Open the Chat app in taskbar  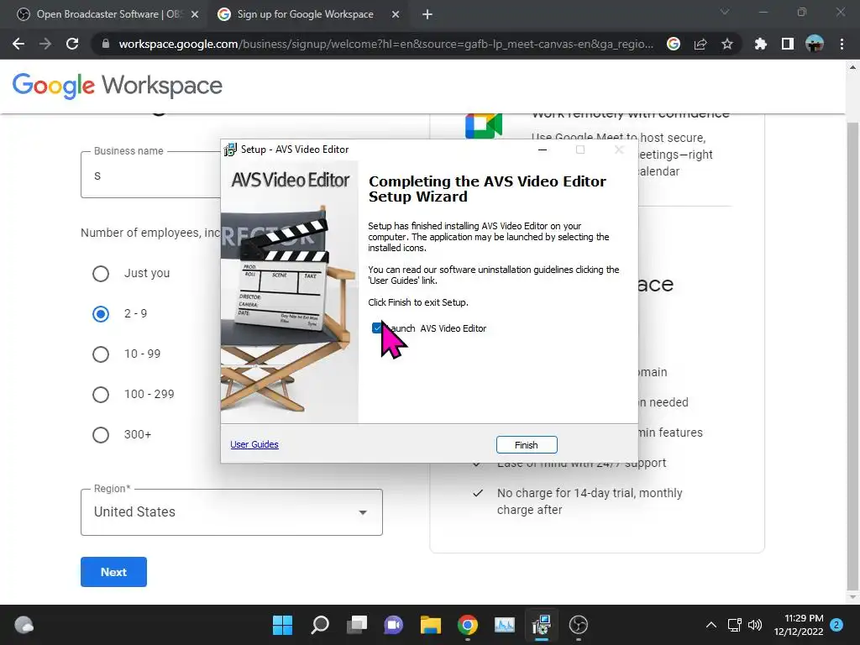point(394,625)
